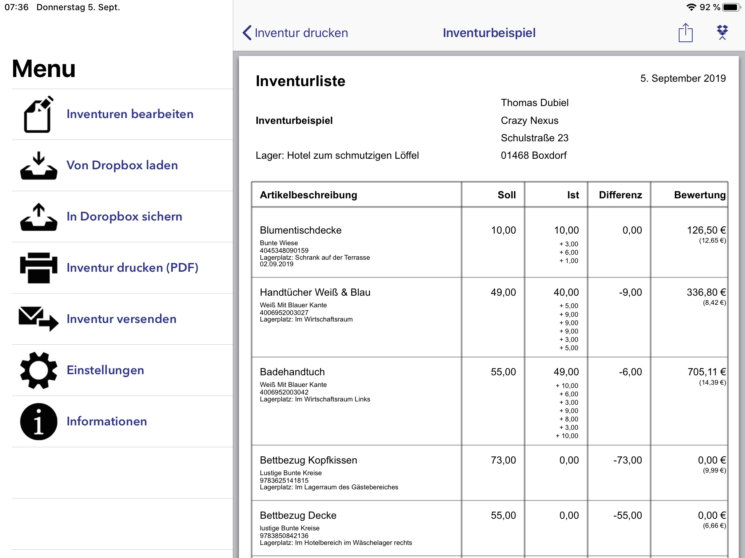Image resolution: width=745 pixels, height=558 pixels.
Task: Open the share sheet icon
Action: [x=685, y=33]
